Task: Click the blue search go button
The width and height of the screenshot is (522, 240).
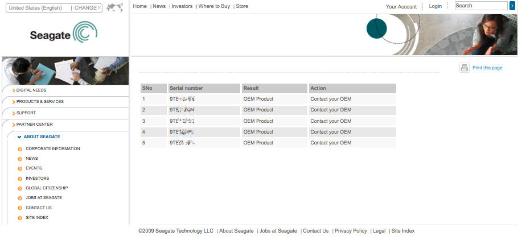Action: [512, 6]
